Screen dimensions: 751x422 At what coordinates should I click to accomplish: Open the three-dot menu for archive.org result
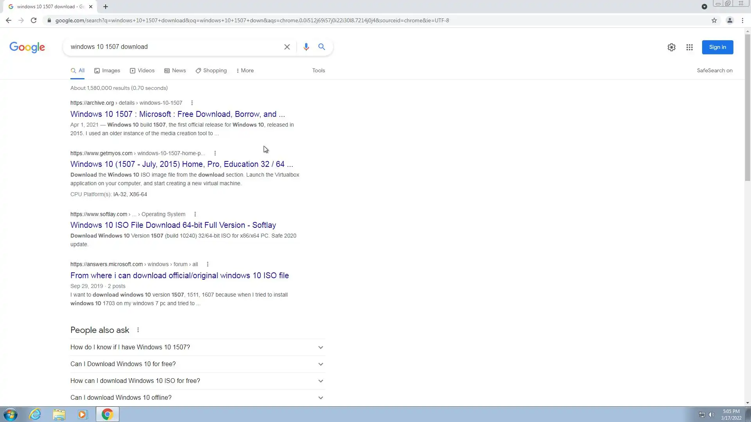[x=192, y=103]
